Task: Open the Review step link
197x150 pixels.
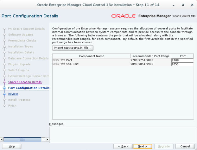Action: click(x=13, y=94)
